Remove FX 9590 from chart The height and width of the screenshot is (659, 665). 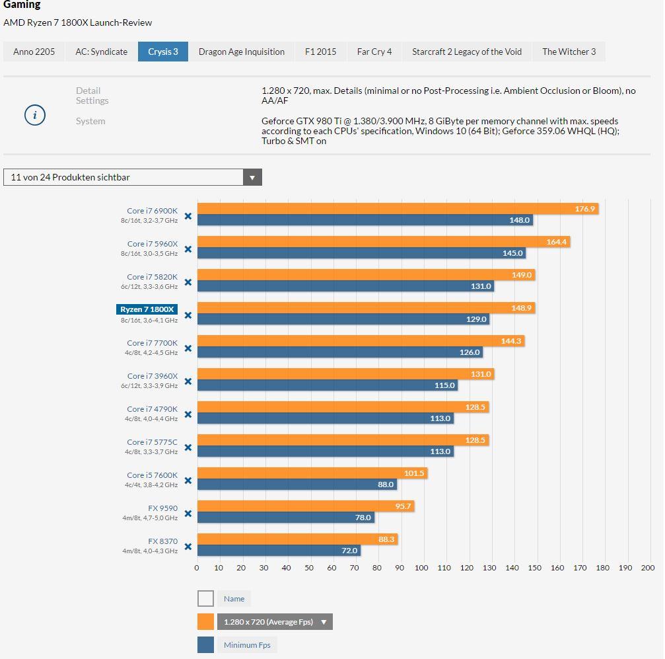[x=188, y=514]
